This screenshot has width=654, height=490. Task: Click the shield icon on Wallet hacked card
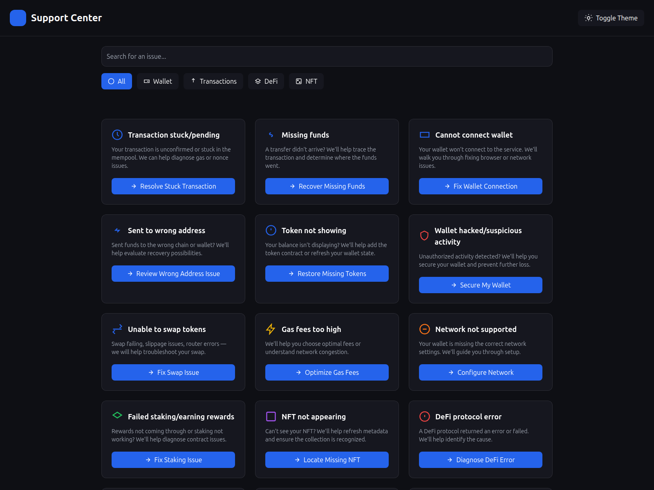pos(424,236)
